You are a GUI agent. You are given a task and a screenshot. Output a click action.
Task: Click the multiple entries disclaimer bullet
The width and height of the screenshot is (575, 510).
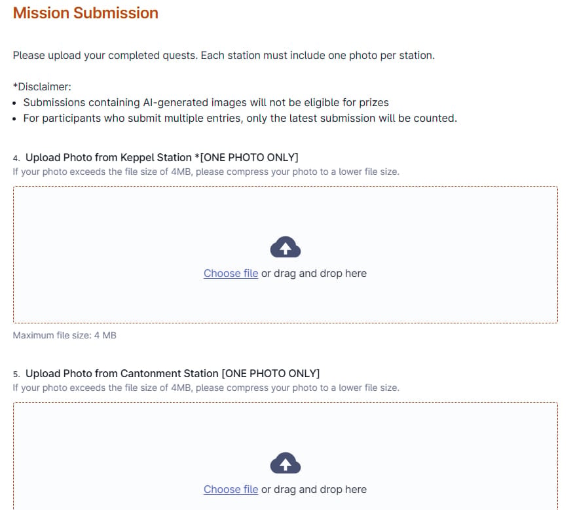(x=240, y=118)
